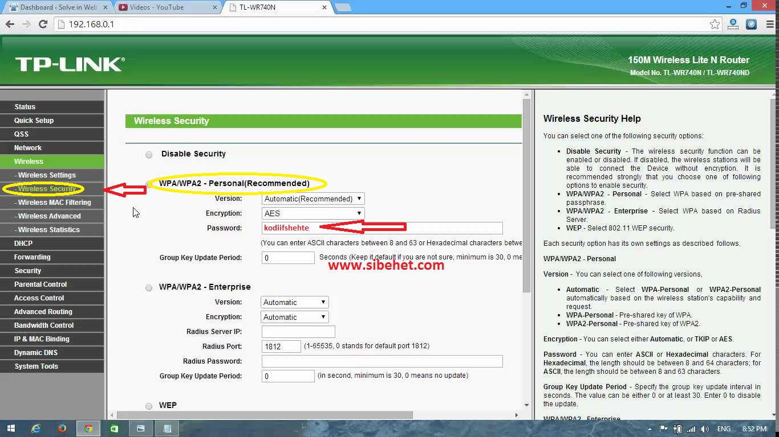
Task: Open the Bandwidth Control menu item
Action: point(52,325)
